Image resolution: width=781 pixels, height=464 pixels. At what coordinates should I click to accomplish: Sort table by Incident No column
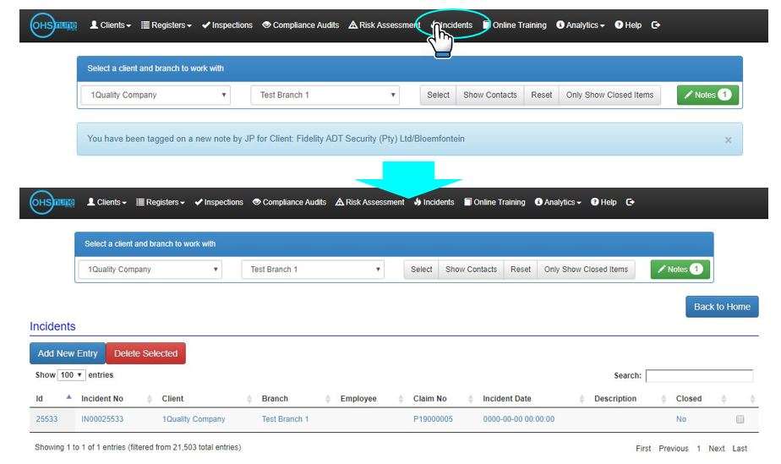coord(116,398)
